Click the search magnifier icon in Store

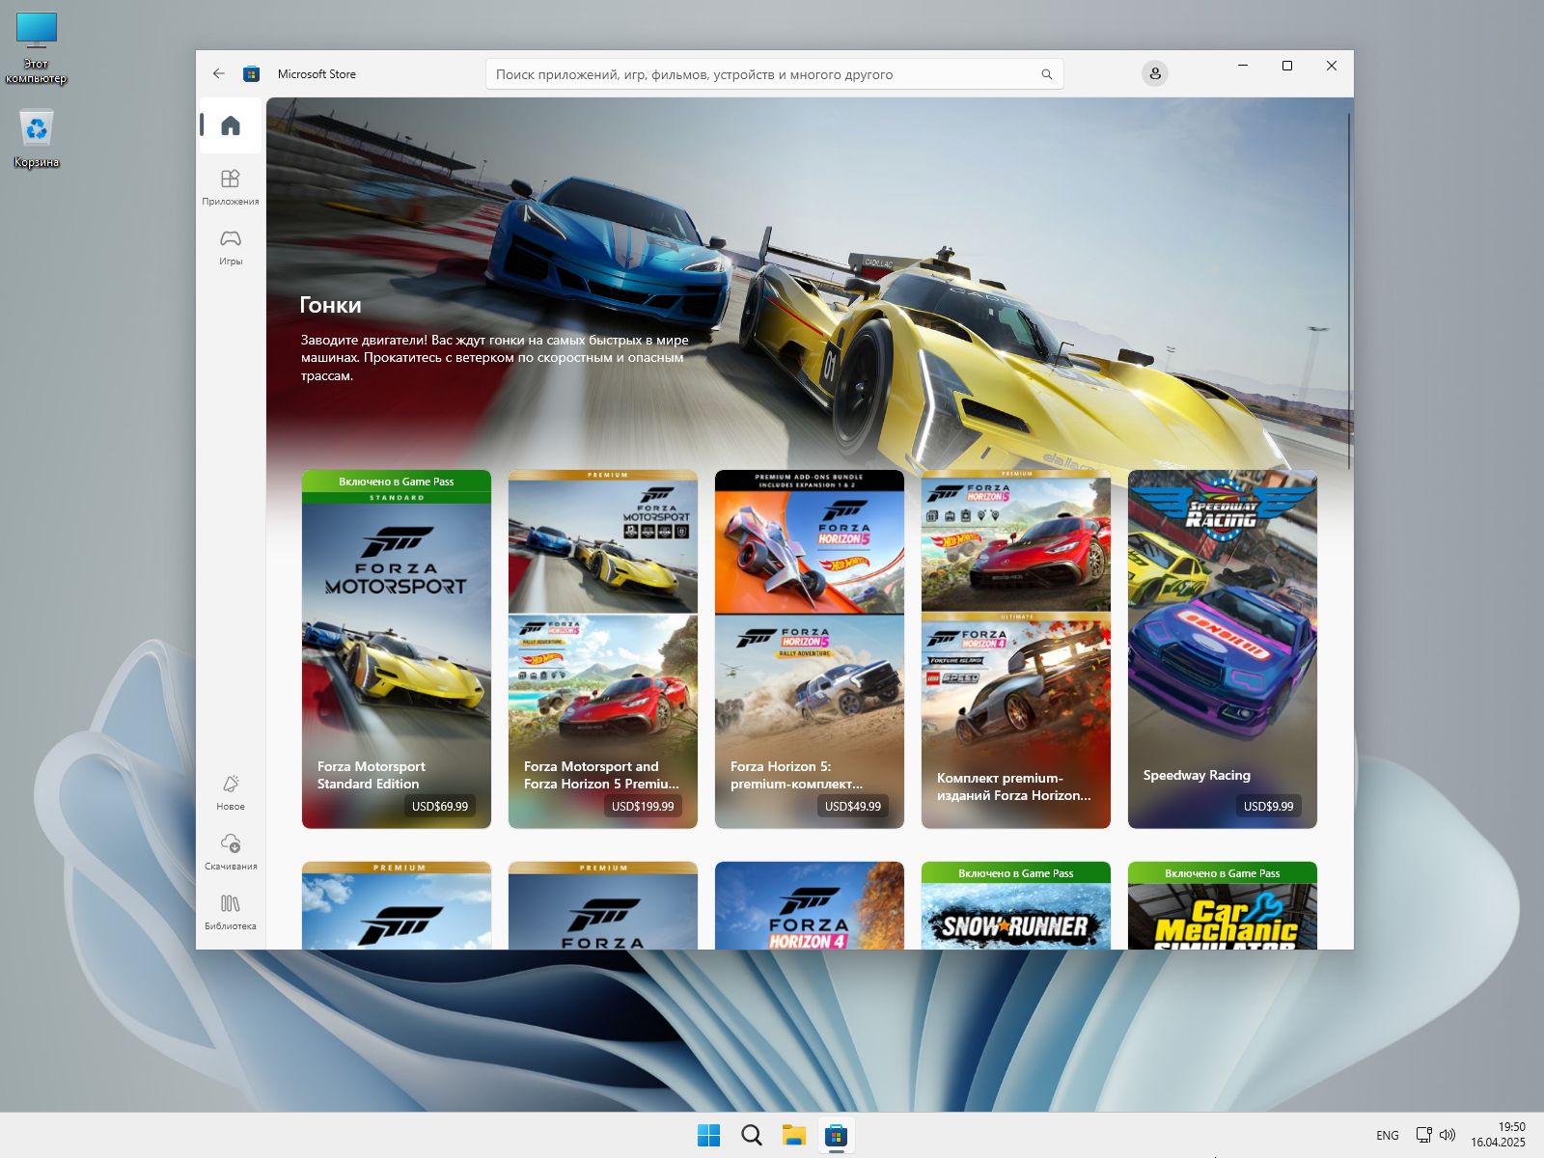(x=1046, y=74)
